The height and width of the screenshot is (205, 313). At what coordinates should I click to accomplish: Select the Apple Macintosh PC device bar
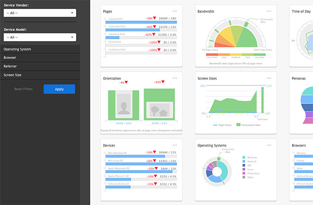[139, 172]
